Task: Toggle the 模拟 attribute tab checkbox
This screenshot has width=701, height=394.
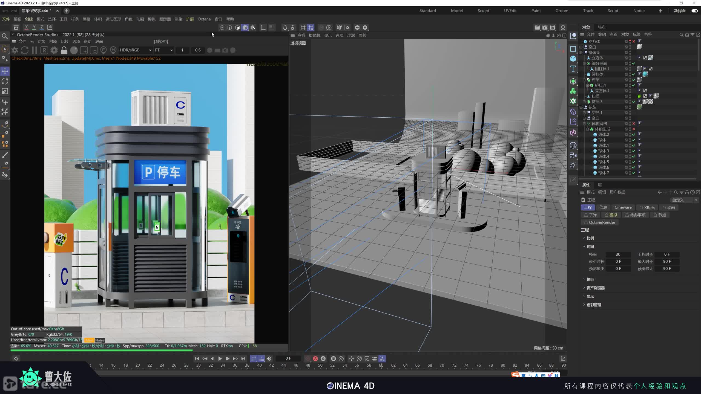Action: [607, 215]
